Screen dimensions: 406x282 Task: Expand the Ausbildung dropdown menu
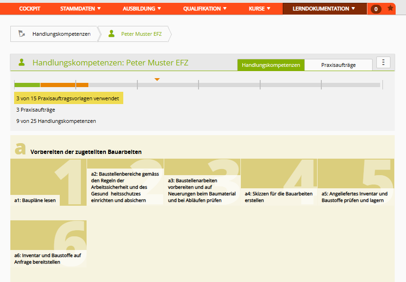(x=142, y=9)
